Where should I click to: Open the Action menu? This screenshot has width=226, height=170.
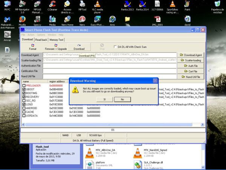point(31,35)
